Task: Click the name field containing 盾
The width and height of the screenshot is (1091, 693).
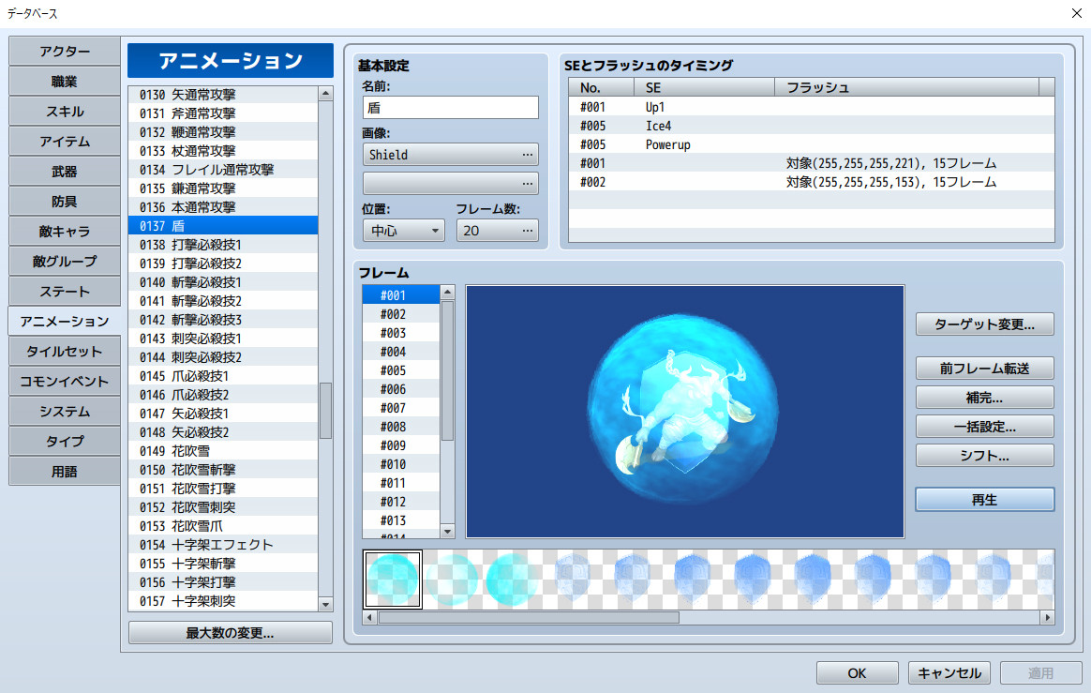Action: point(450,107)
